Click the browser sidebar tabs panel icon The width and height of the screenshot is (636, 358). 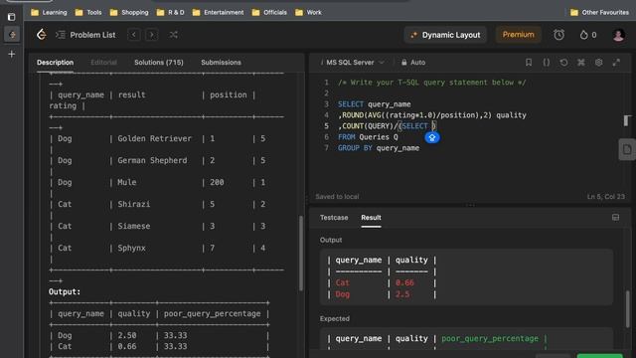11,17
